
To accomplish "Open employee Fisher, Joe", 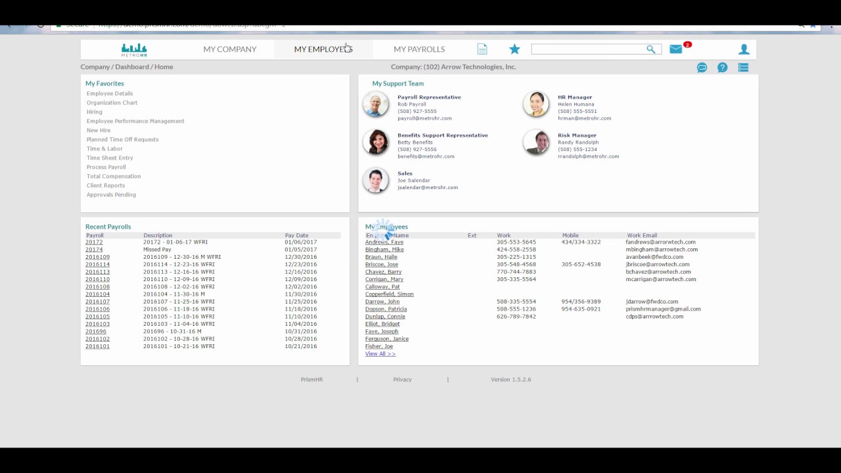I will click(379, 346).
